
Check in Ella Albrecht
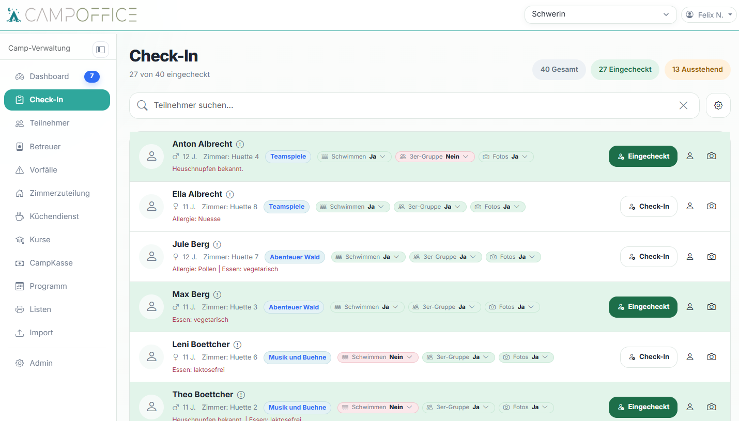pos(649,206)
